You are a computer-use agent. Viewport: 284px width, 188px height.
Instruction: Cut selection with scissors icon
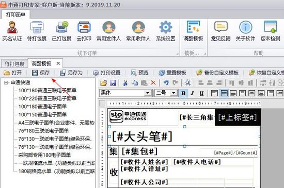click(125, 83)
